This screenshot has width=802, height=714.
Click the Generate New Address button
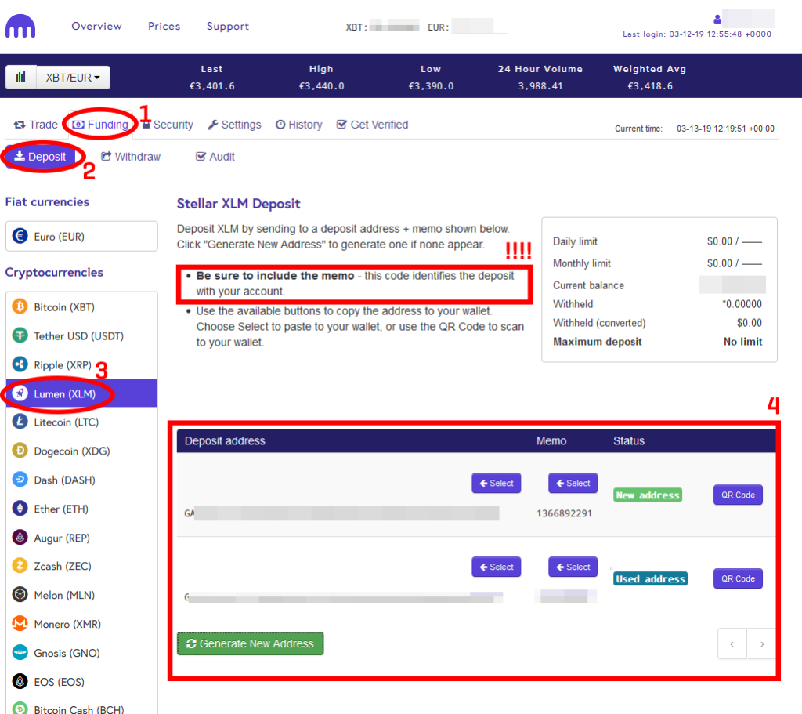coord(250,643)
